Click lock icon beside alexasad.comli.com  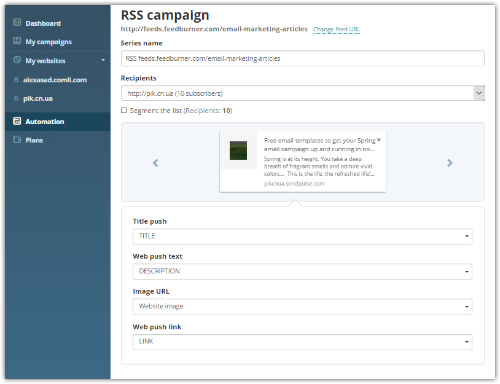pos(16,80)
